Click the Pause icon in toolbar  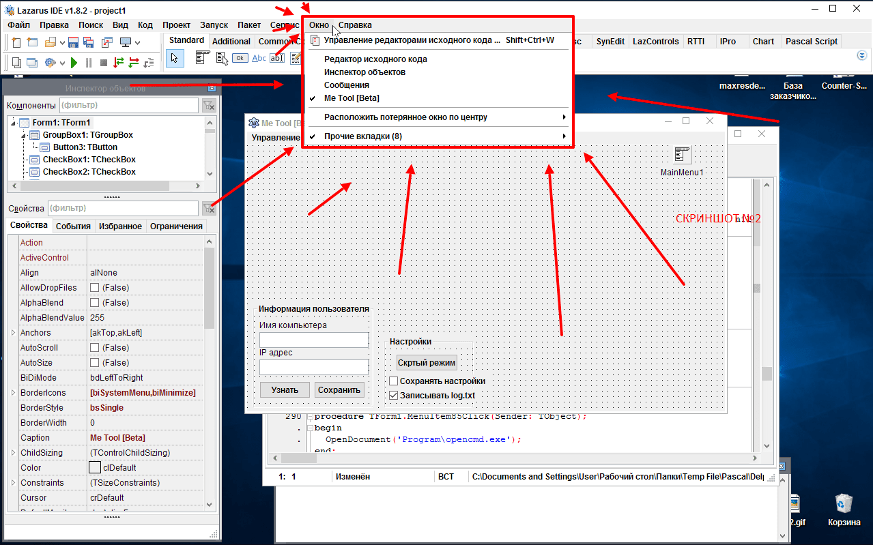89,63
